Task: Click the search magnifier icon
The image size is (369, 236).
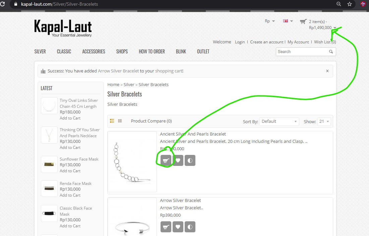Action: click(x=331, y=51)
